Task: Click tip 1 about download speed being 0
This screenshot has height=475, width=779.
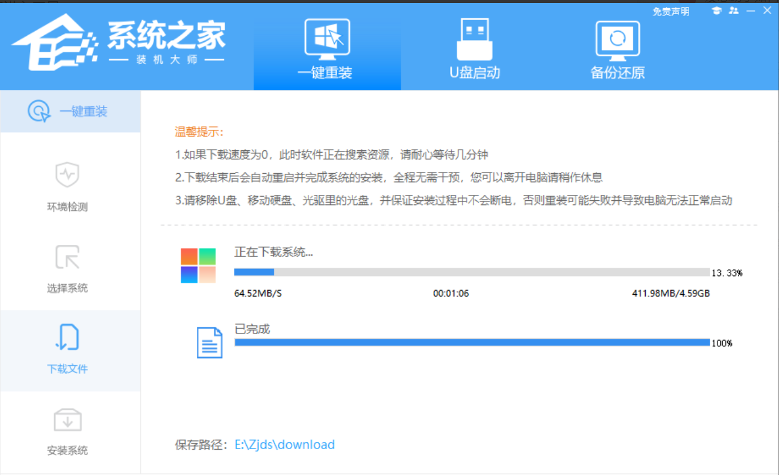Action: point(332,155)
